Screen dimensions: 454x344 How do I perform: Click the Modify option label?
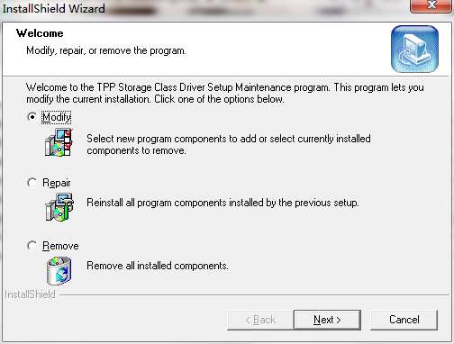pyautogui.click(x=57, y=117)
